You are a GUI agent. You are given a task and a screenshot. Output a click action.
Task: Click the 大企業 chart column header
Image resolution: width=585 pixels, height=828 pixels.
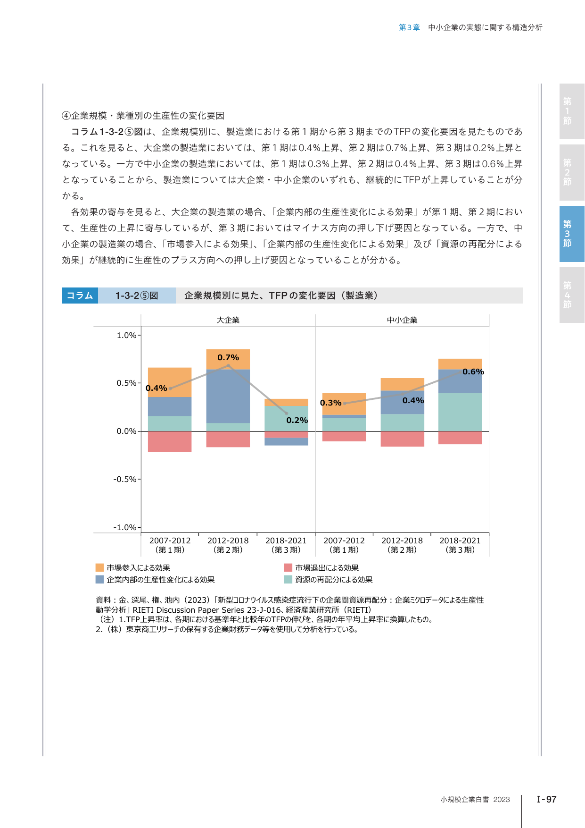(x=228, y=320)
